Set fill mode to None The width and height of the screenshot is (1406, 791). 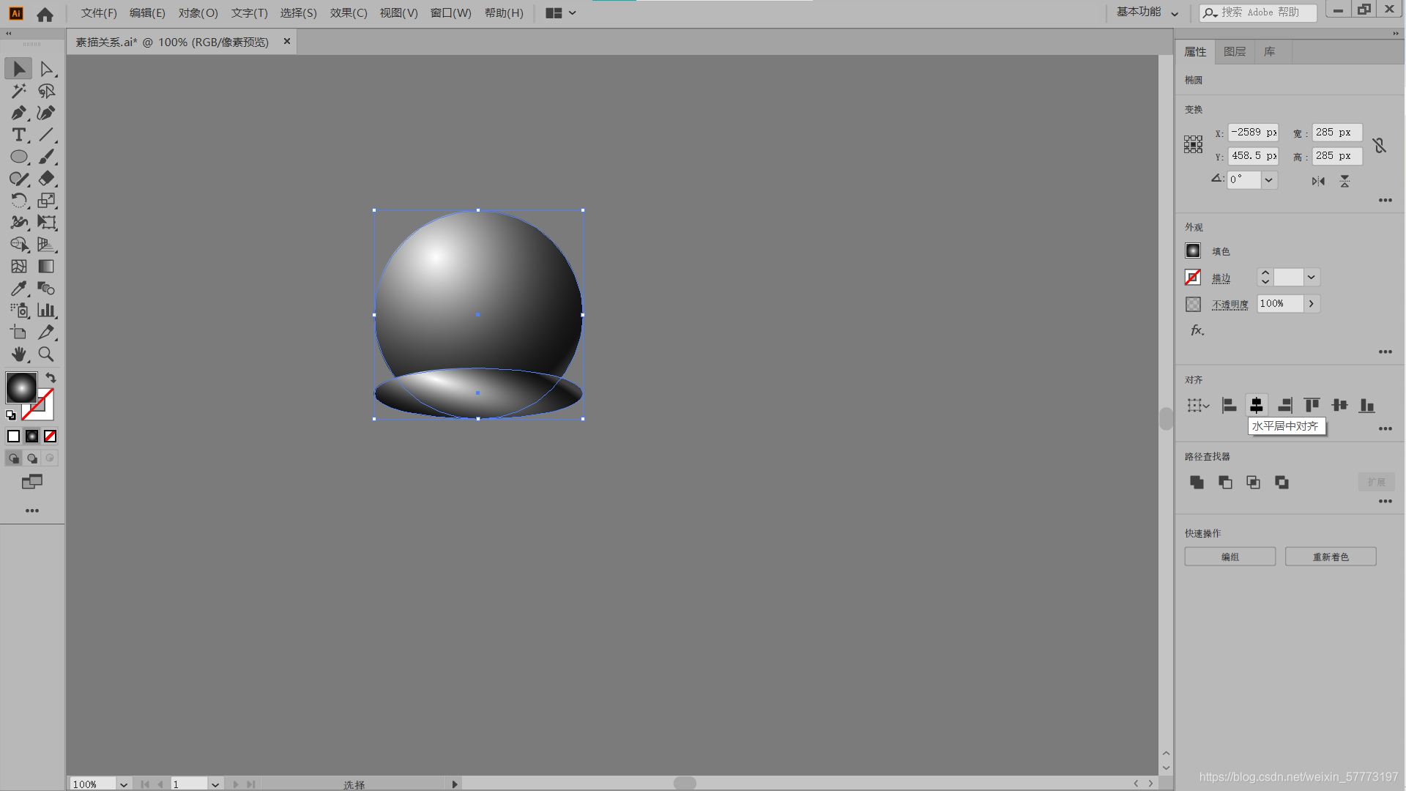click(50, 437)
